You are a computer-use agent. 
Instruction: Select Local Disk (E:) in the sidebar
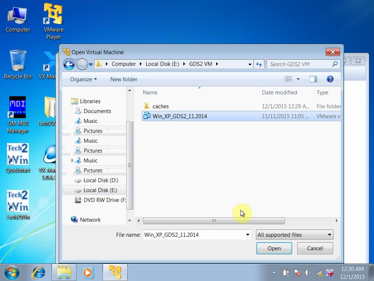click(x=94, y=190)
